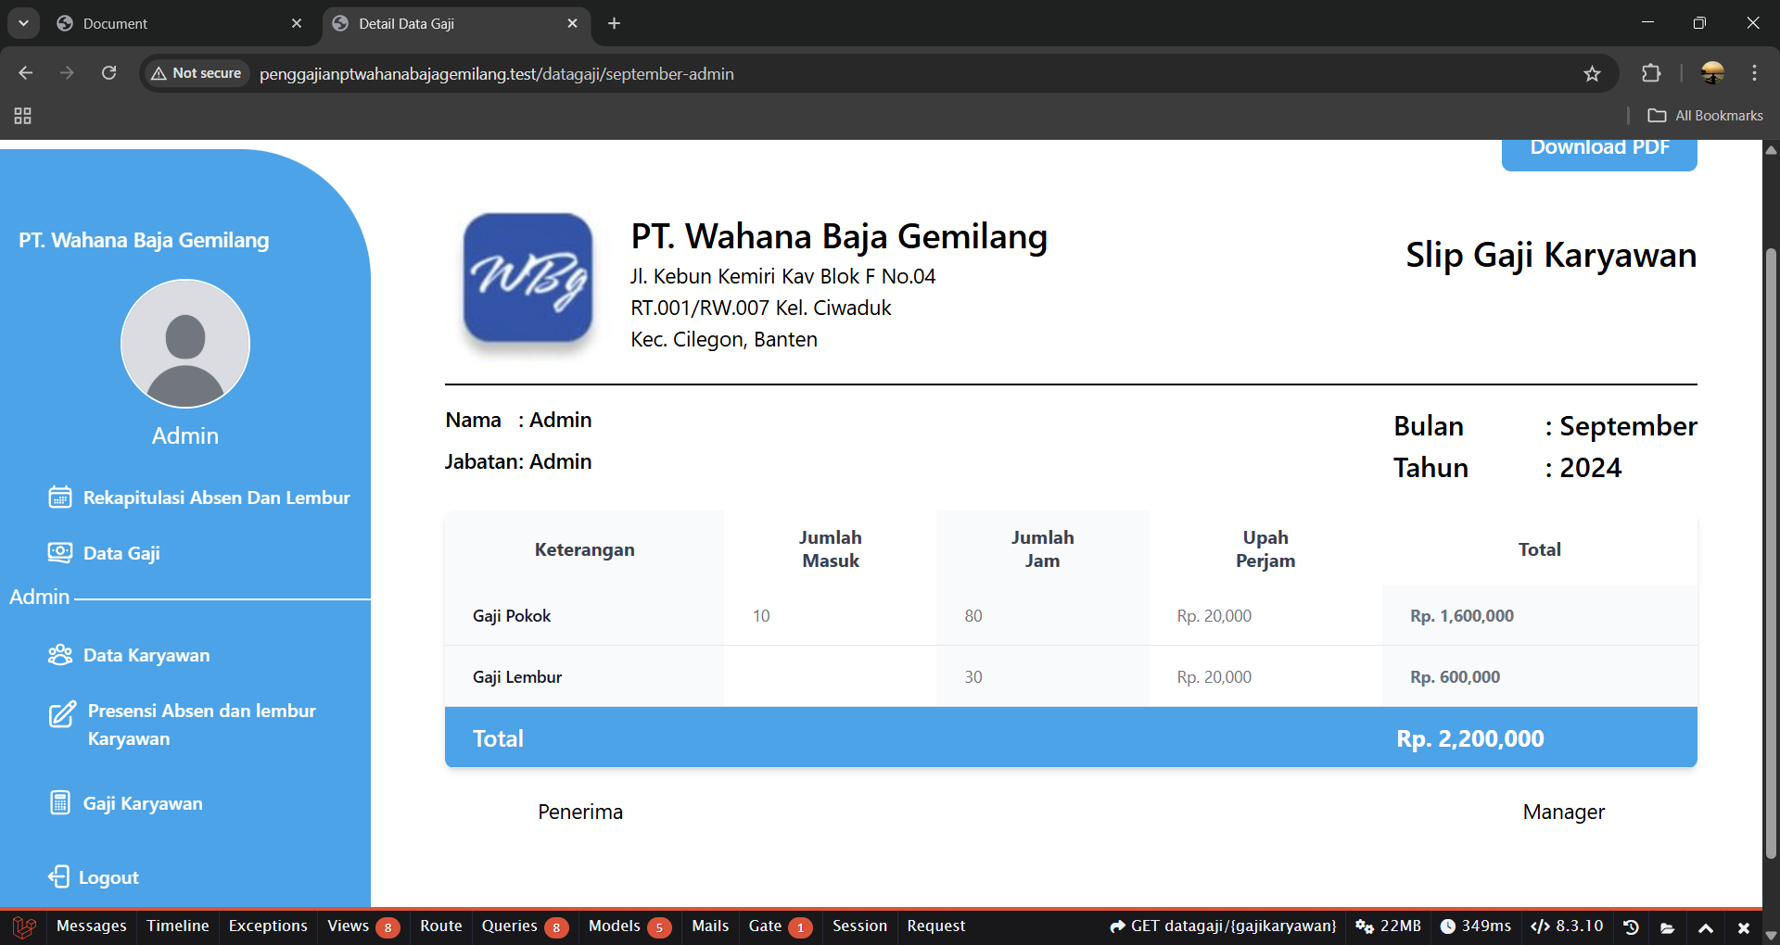The width and height of the screenshot is (1780, 945).
Task: Collapse debugbar with the chevron up arrow
Action: point(1705,927)
